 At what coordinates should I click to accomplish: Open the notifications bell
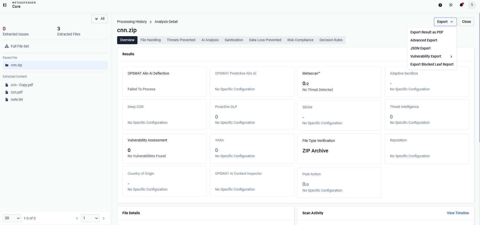pyautogui.click(x=461, y=5)
